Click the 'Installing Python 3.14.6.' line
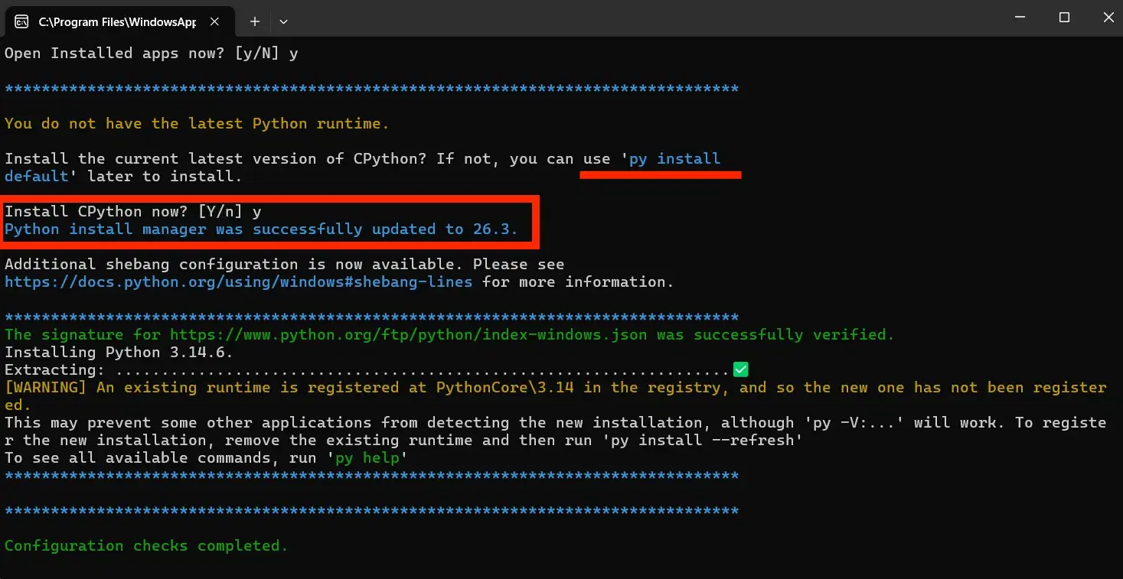 tap(119, 352)
